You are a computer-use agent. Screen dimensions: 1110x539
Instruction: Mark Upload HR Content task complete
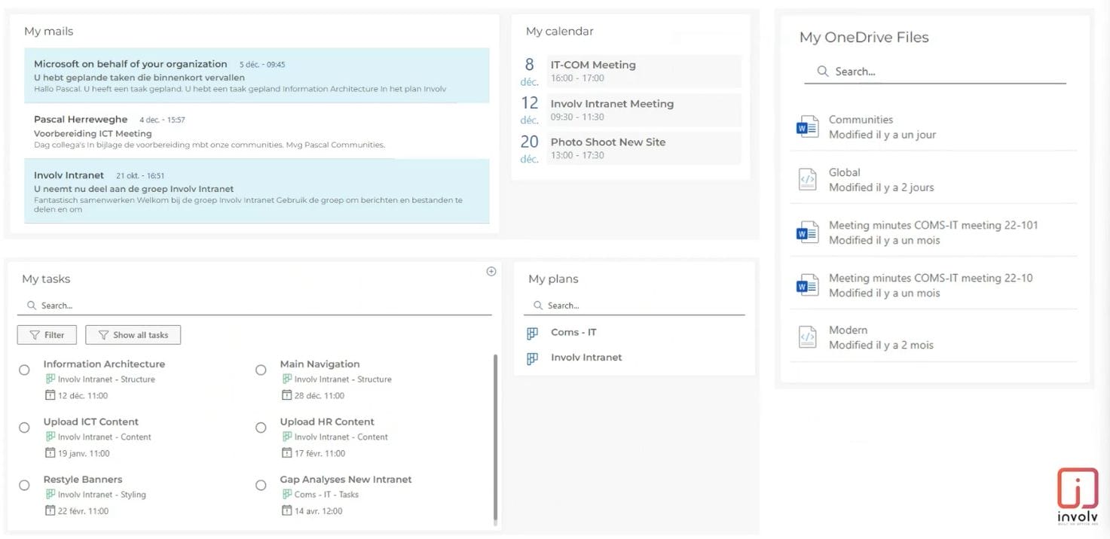pos(261,428)
